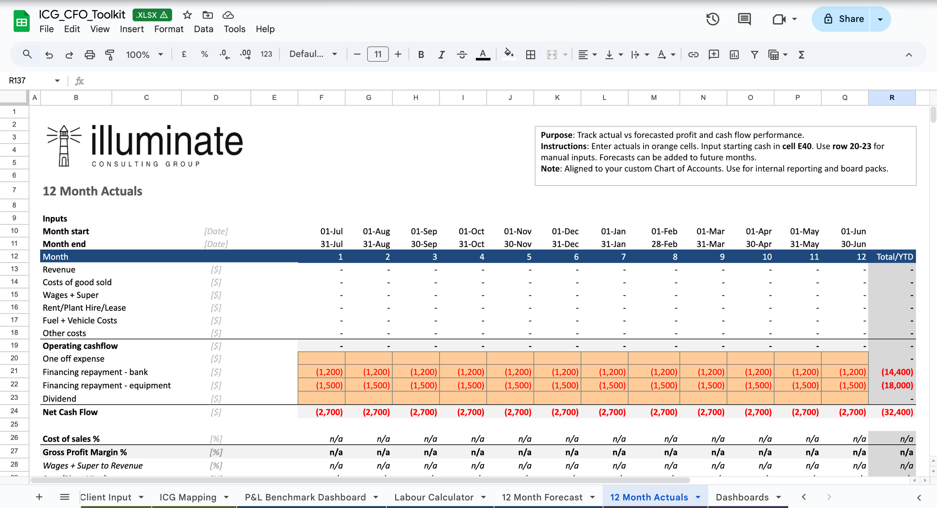Toggle bold formatting
The width and height of the screenshot is (937, 508).
[421, 55]
